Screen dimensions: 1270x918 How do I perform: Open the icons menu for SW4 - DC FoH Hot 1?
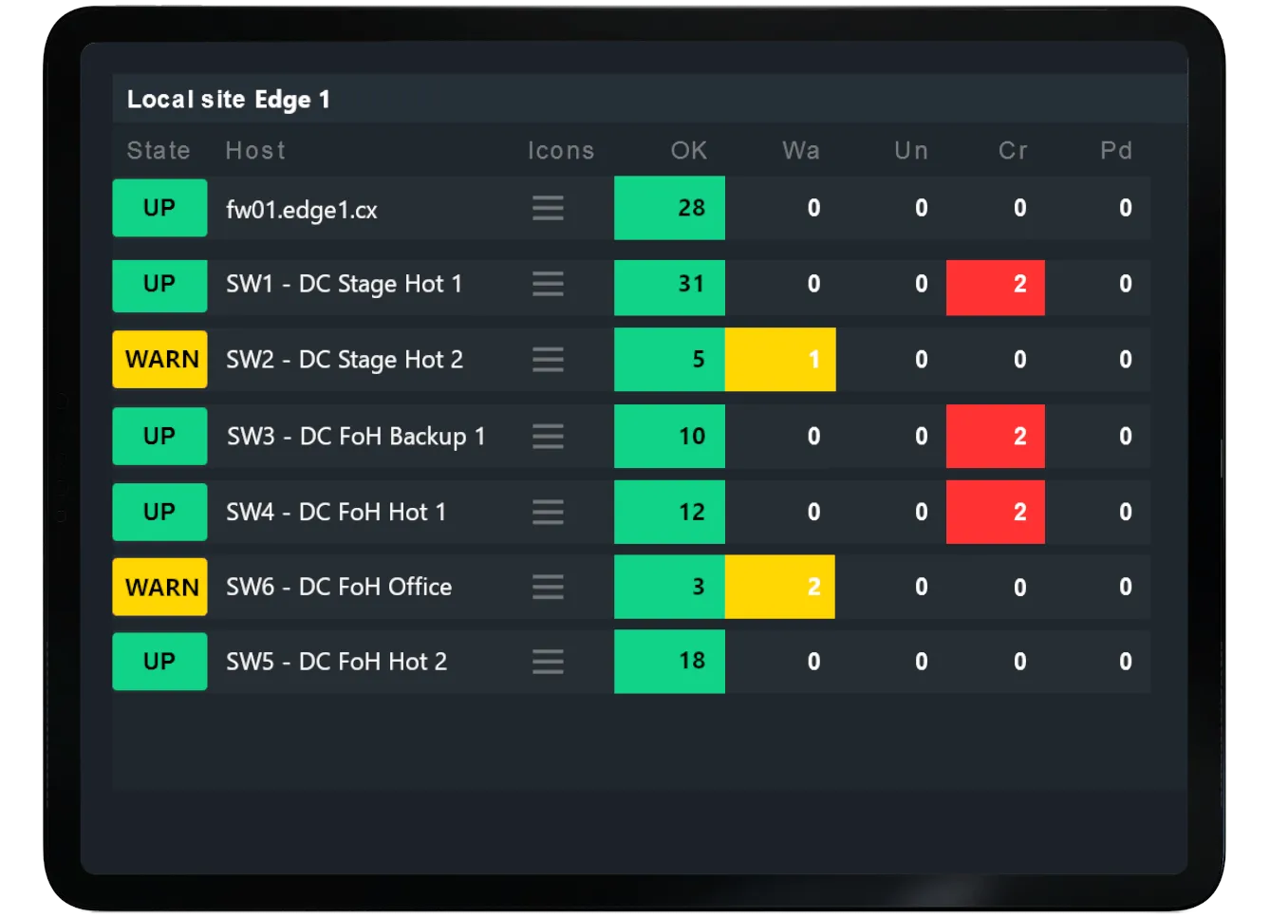click(x=548, y=512)
